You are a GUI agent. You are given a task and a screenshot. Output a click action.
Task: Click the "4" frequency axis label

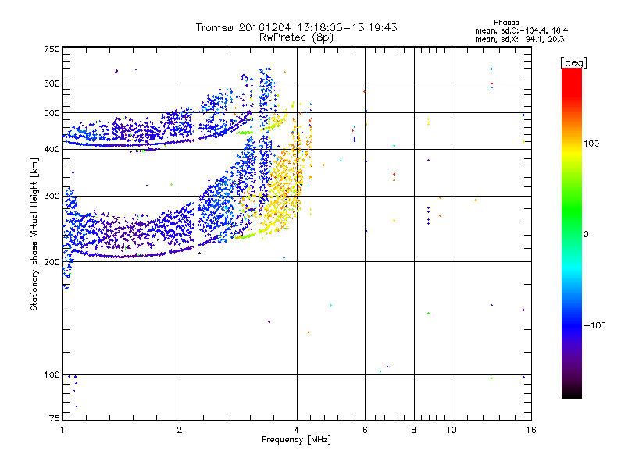click(297, 430)
